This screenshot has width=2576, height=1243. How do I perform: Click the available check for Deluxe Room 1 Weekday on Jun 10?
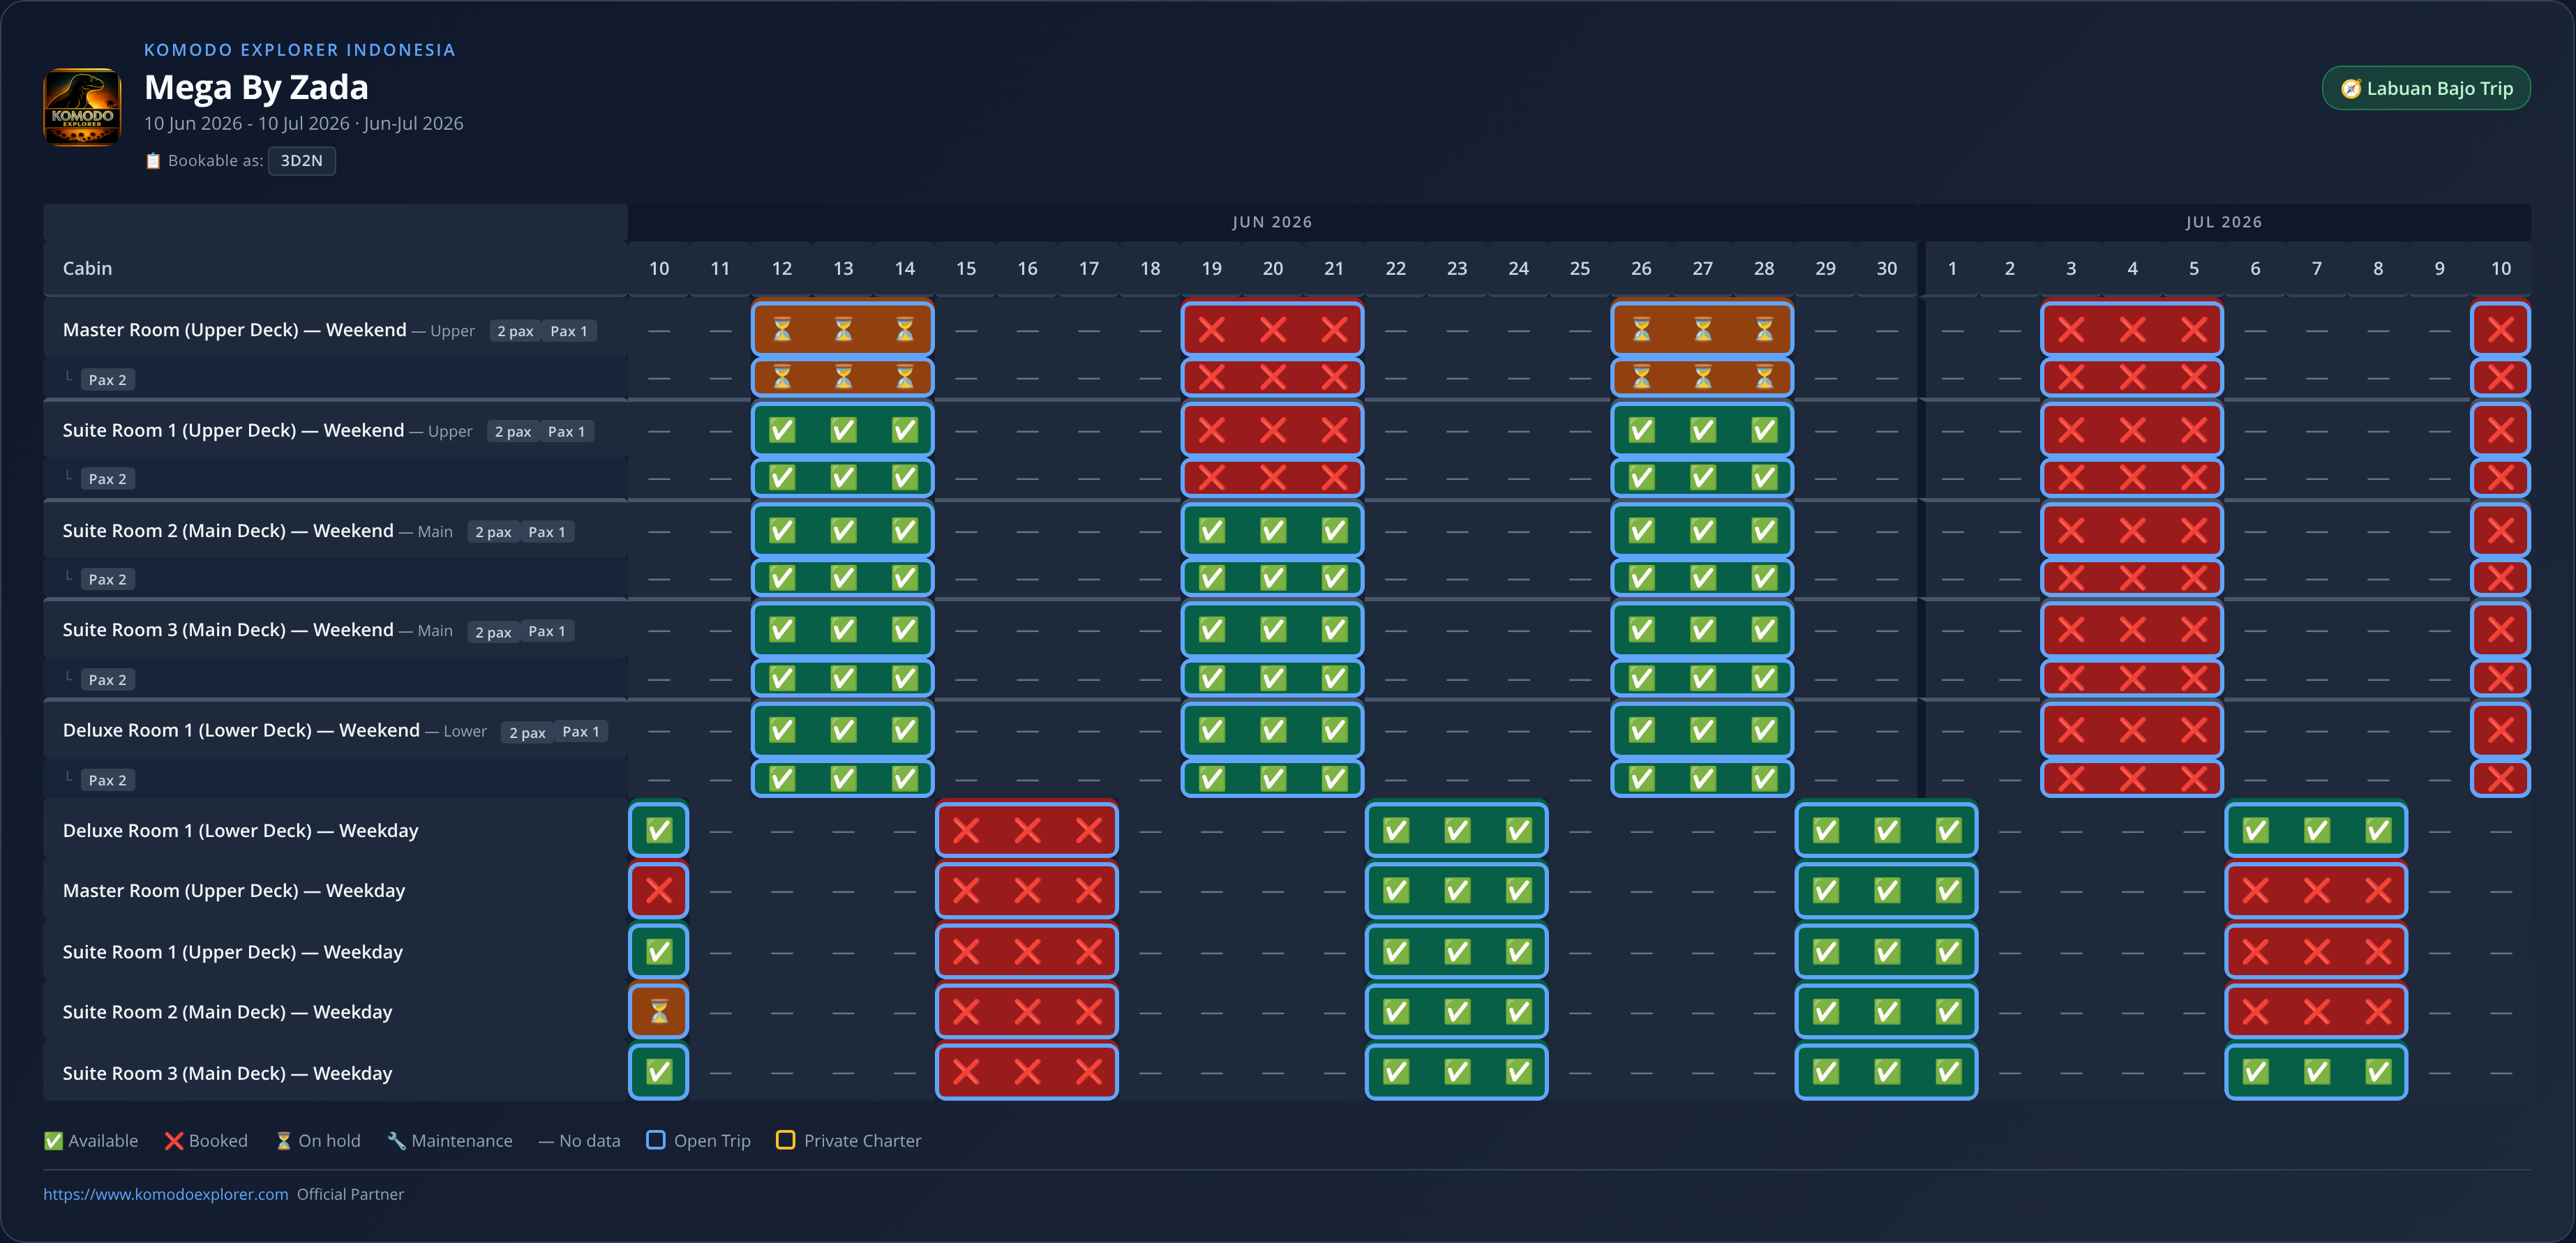tap(659, 830)
